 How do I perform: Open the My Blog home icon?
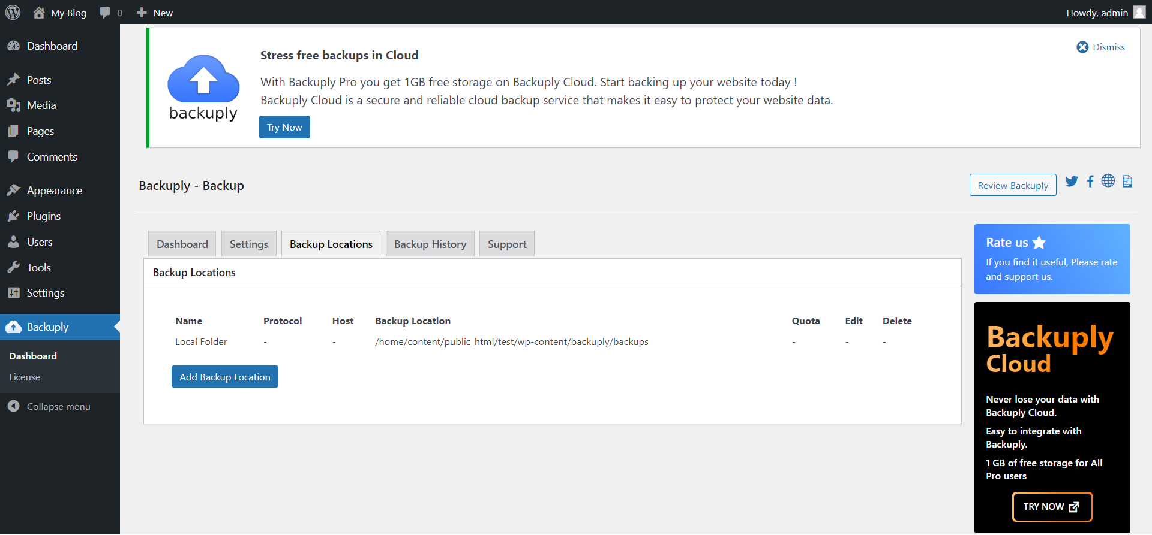coord(39,13)
